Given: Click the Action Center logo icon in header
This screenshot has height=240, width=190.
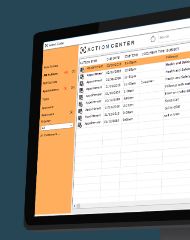Looking at the screenshot, I should pos(83,50).
